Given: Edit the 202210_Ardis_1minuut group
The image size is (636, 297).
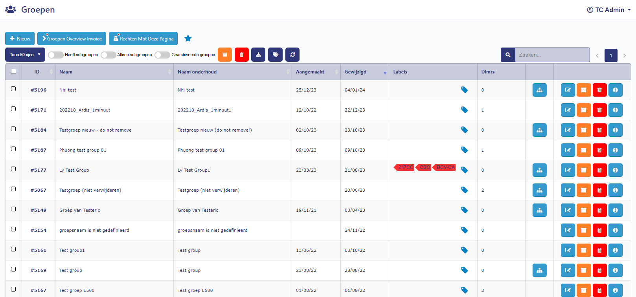Looking at the screenshot, I should pos(568,110).
